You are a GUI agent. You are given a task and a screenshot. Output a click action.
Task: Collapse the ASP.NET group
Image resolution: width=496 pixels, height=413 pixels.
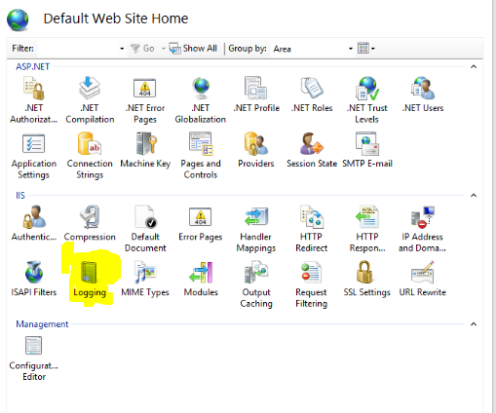[x=474, y=66]
